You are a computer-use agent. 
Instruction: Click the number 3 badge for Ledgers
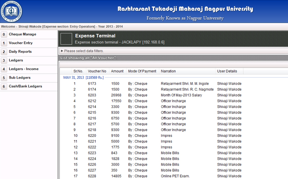click(4, 60)
